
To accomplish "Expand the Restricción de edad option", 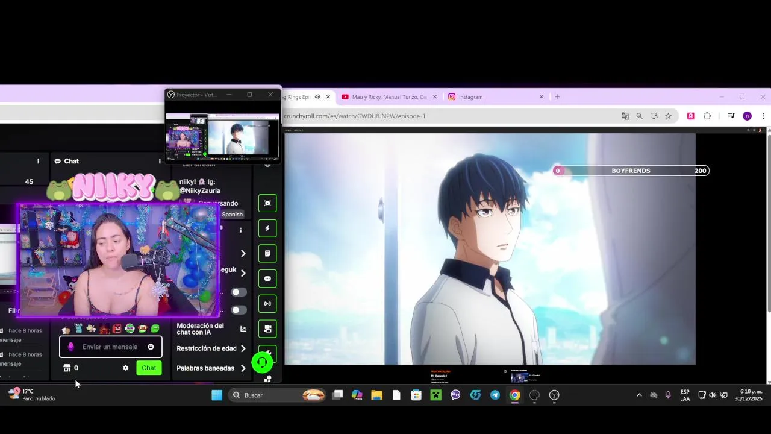I will click(x=243, y=348).
